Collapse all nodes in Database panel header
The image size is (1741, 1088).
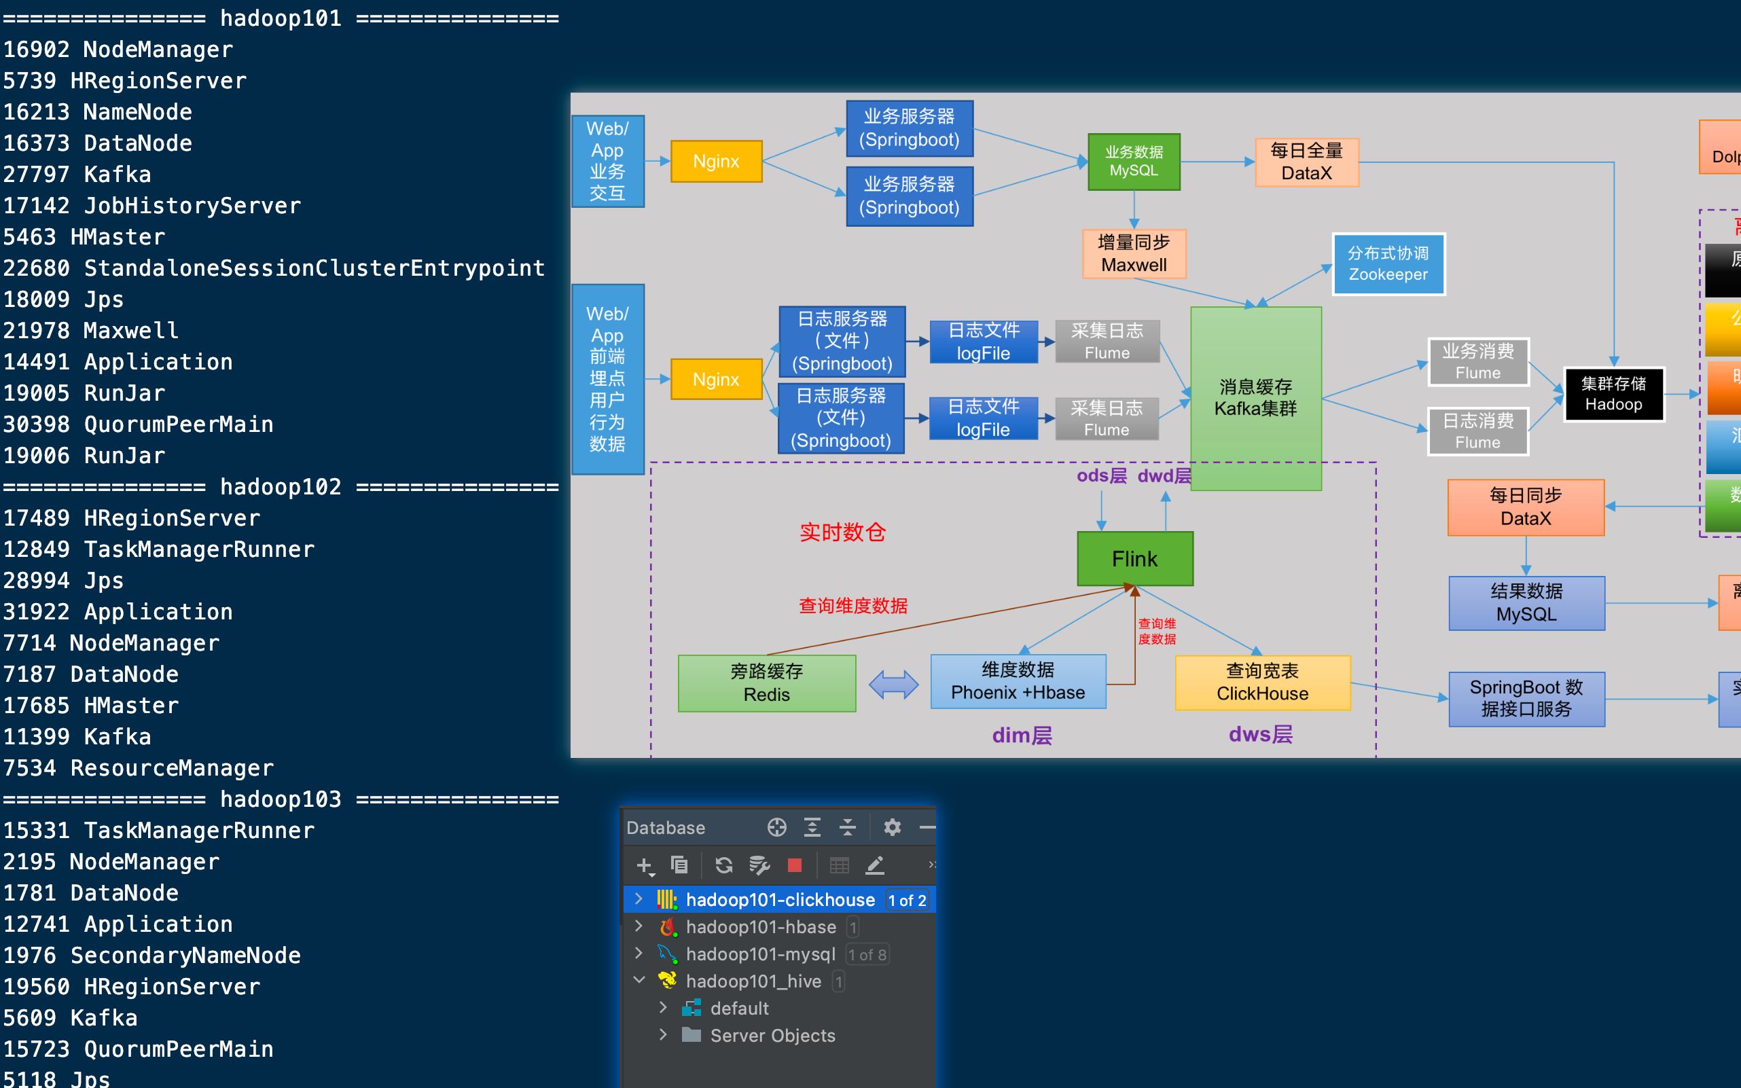[848, 827]
